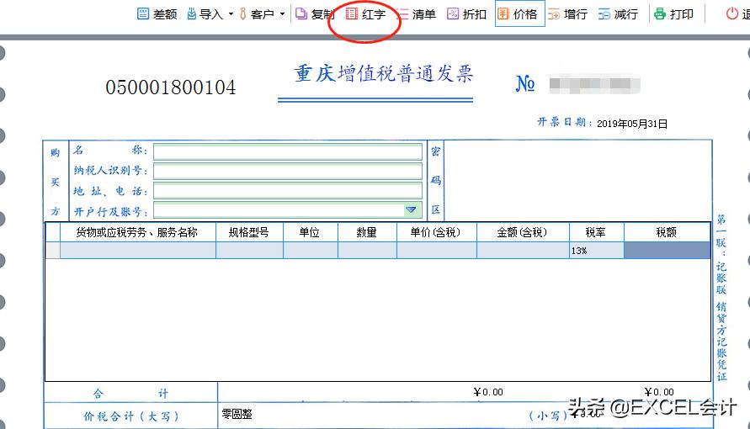Open the 开户行及账号 dropdown arrow

[x=411, y=209]
